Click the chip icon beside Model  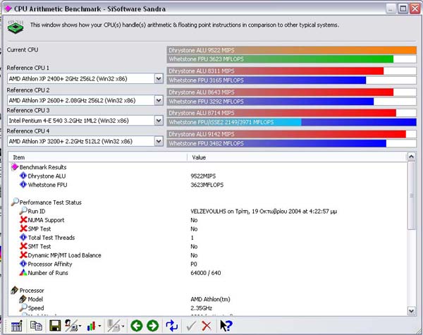click(x=23, y=299)
